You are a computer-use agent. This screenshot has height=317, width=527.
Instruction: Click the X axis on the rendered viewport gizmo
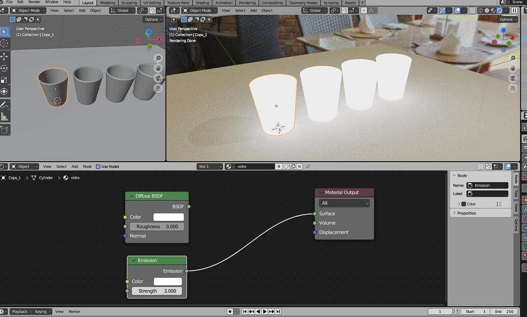513,38
